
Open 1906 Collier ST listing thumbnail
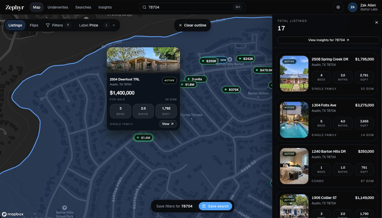(294, 206)
